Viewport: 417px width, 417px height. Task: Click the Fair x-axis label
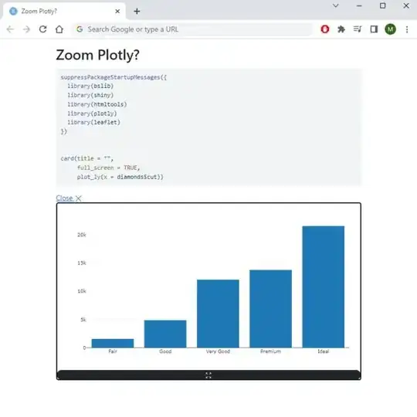(x=113, y=351)
